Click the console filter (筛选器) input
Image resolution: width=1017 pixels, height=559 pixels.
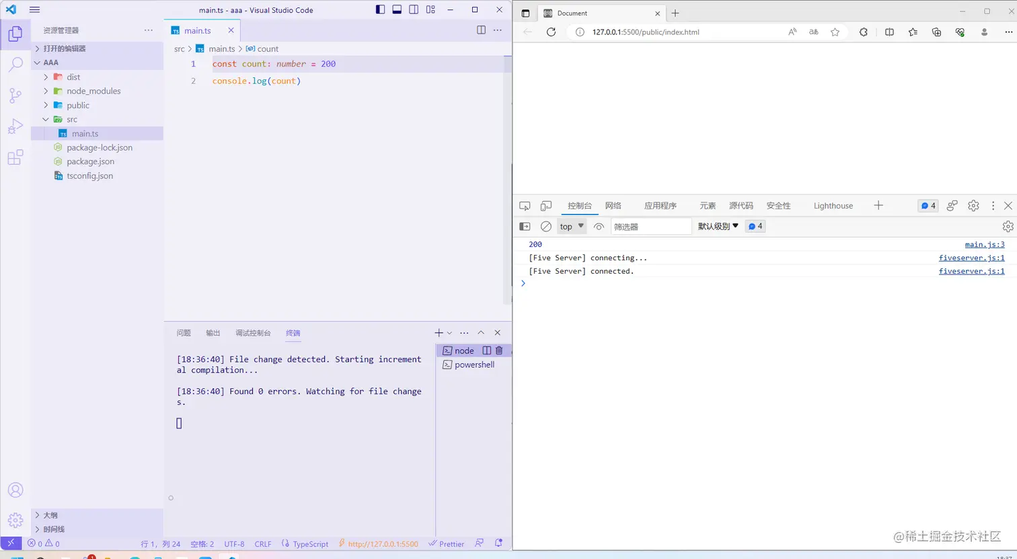click(650, 227)
